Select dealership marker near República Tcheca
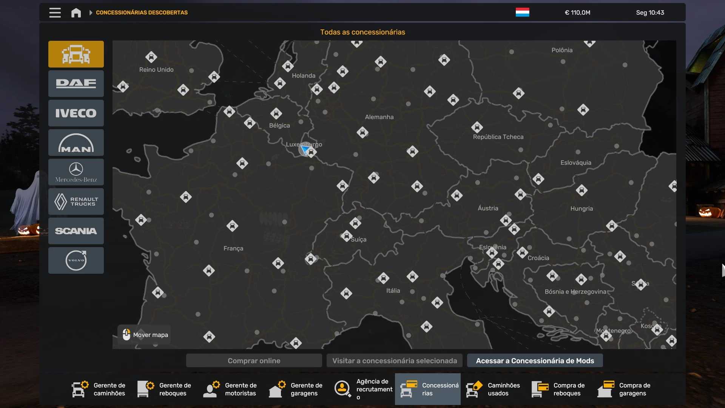 click(477, 127)
